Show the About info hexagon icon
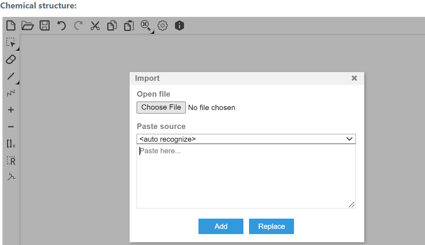 coord(179,26)
